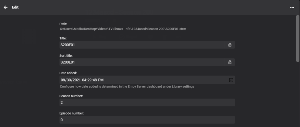Select the Episode number input
Screen dimensions: 300x127
point(147,120)
